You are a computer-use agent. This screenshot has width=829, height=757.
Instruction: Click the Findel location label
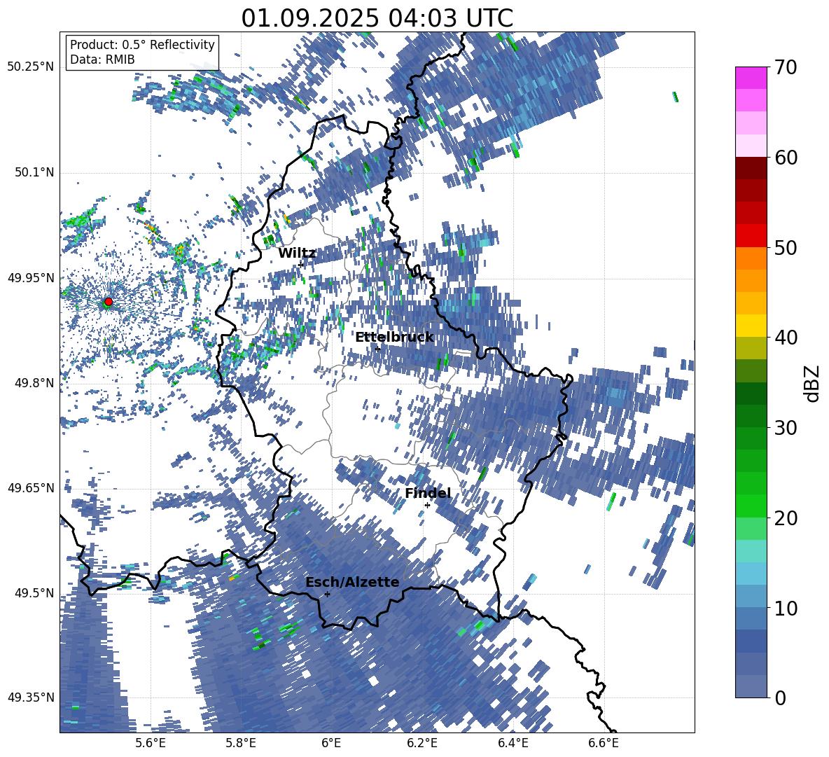pos(428,493)
